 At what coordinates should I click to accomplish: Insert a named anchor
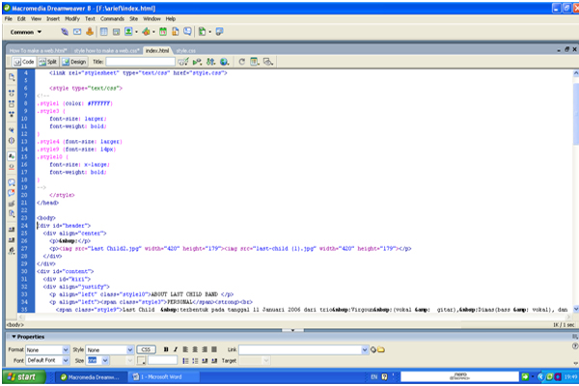pyautogui.click(x=89, y=32)
